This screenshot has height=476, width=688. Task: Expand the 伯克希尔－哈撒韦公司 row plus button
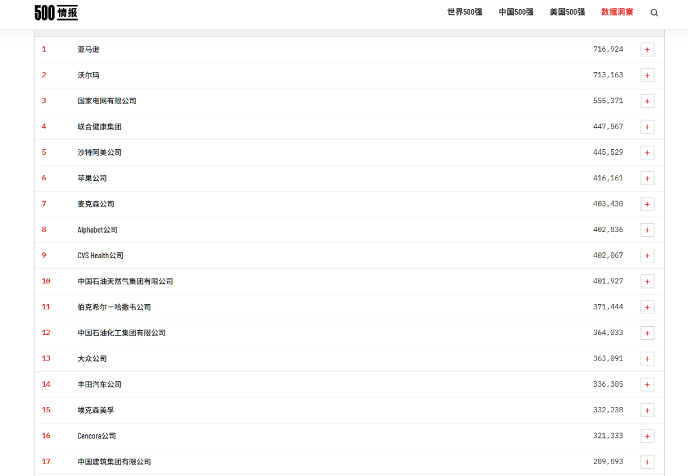647,308
